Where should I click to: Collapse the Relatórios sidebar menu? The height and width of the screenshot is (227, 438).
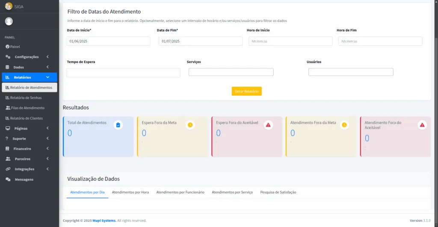29,77
